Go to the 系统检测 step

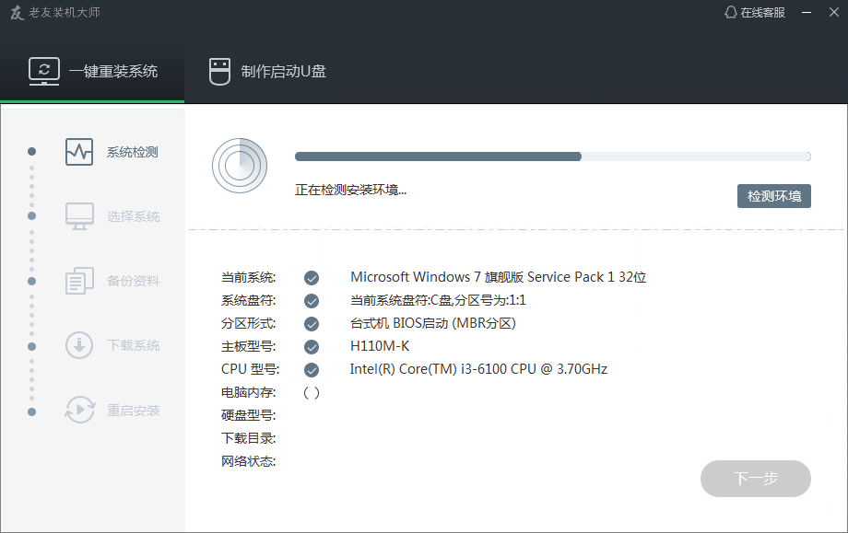point(112,152)
